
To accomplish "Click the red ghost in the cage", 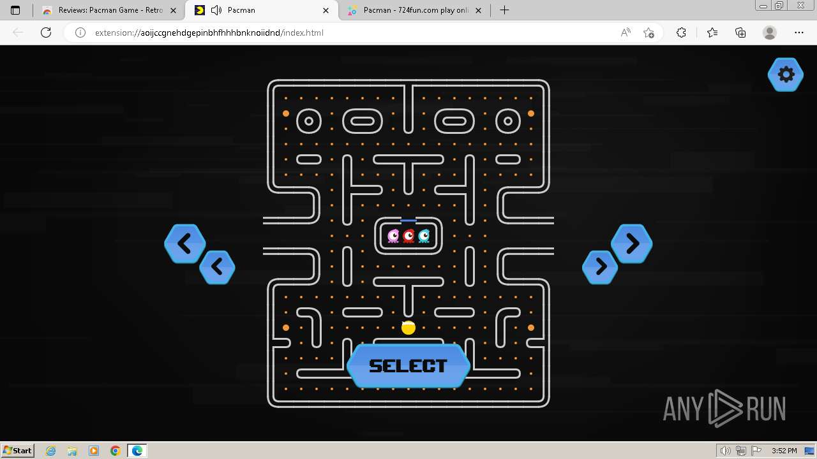I will tap(408, 236).
